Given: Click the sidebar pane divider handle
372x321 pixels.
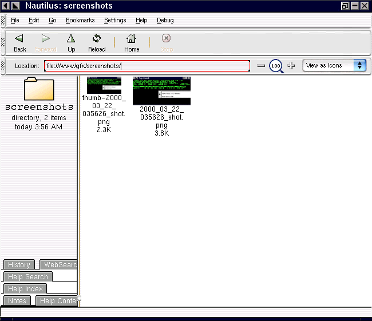Looking at the screenshot, I should pyautogui.click(x=79, y=298).
